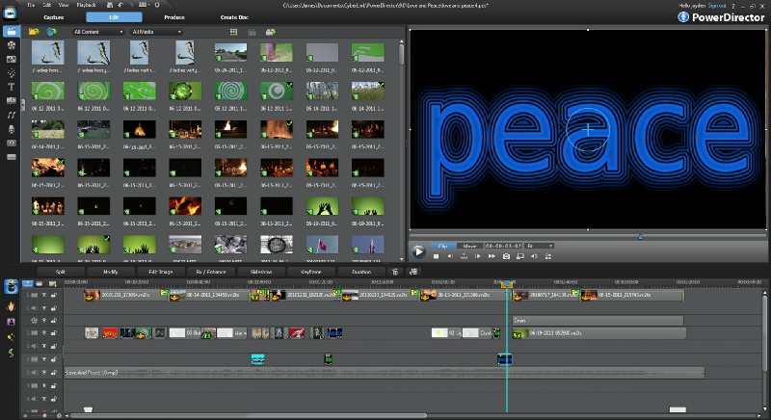Open the preview Fit zoom dropdown

pos(538,246)
